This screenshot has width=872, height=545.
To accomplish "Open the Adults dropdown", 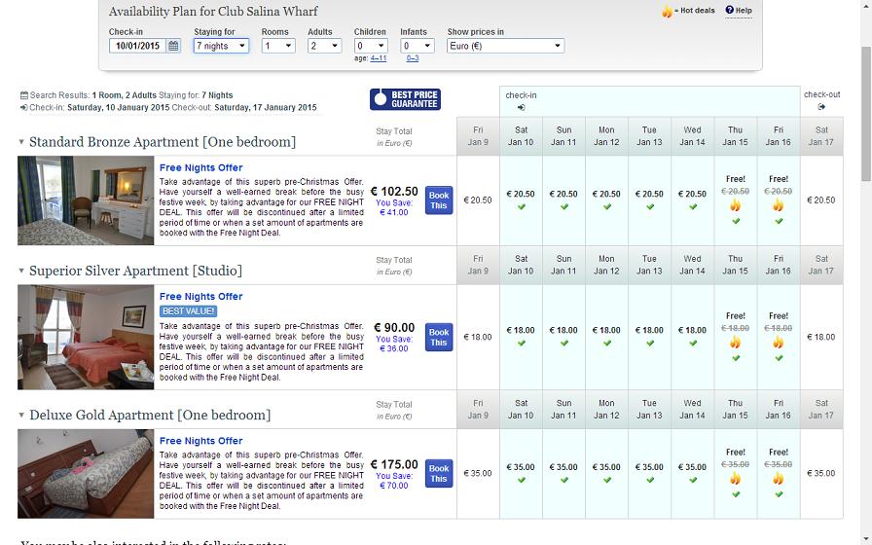I will [324, 46].
